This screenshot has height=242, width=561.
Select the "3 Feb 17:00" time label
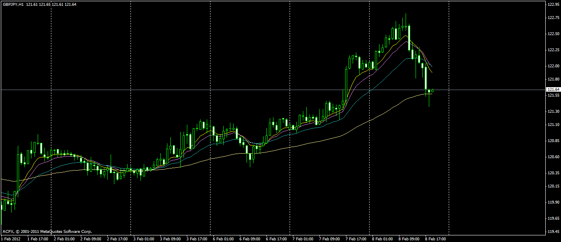(x=196, y=239)
